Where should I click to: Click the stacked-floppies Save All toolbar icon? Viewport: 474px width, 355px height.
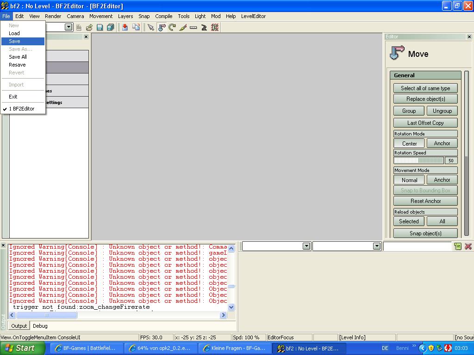point(111,27)
